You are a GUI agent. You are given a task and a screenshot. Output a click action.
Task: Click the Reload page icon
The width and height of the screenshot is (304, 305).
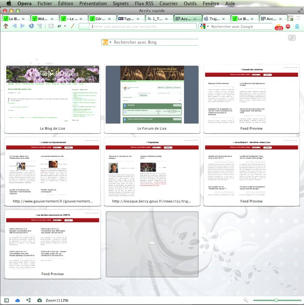coord(31,26)
